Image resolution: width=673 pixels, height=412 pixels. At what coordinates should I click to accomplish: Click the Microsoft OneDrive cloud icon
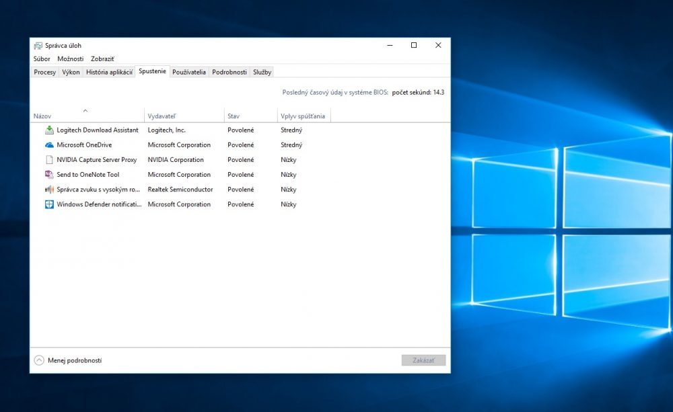tap(49, 145)
